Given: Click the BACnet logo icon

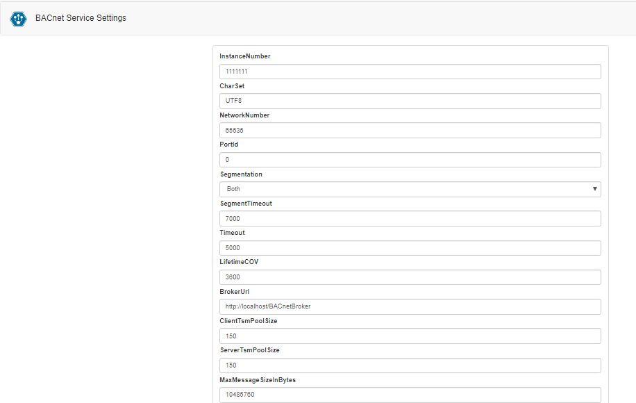Looking at the screenshot, I should 17,18.
